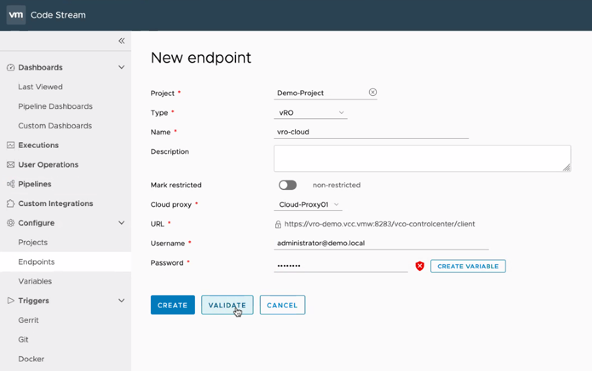Go to Executions page
This screenshot has height=371, width=592.
click(x=39, y=145)
